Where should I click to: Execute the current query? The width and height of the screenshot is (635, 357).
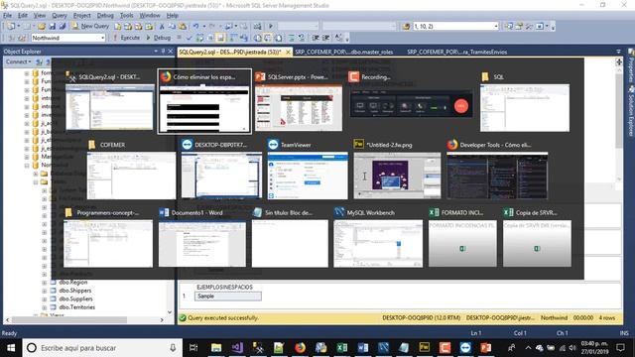pyautogui.click(x=126, y=38)
